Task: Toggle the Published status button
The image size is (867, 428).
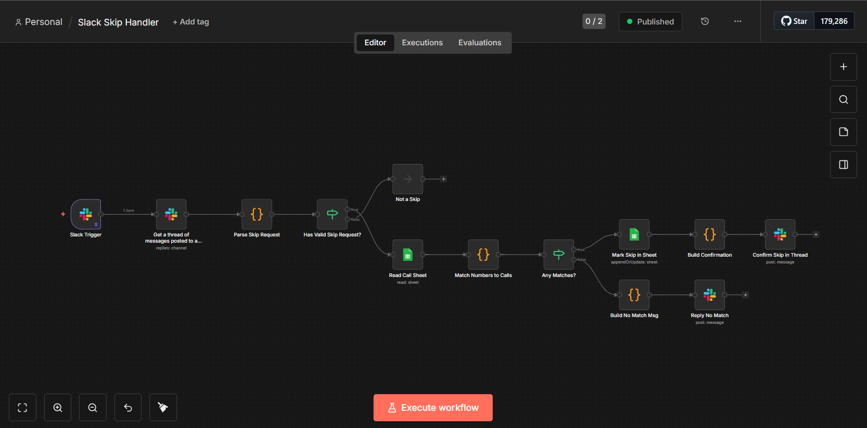Action: (x=650, y=22)
